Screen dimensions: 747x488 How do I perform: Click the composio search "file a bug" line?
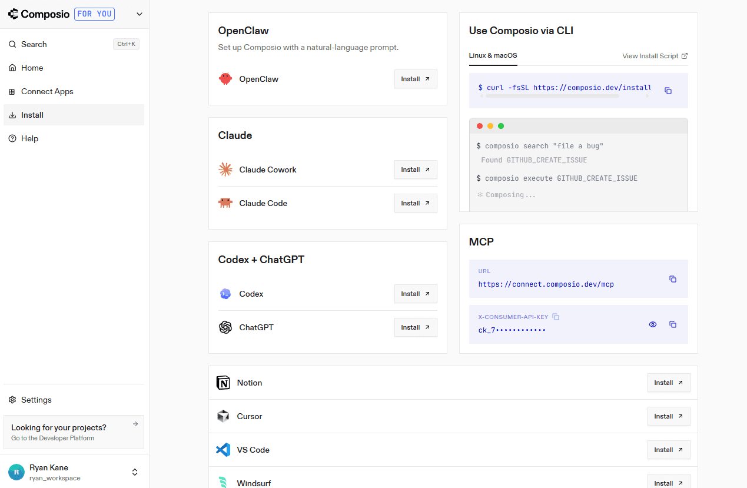point(540,145)
